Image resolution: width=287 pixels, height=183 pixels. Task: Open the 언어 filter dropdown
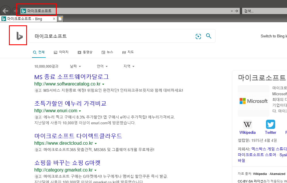[102, 66]
